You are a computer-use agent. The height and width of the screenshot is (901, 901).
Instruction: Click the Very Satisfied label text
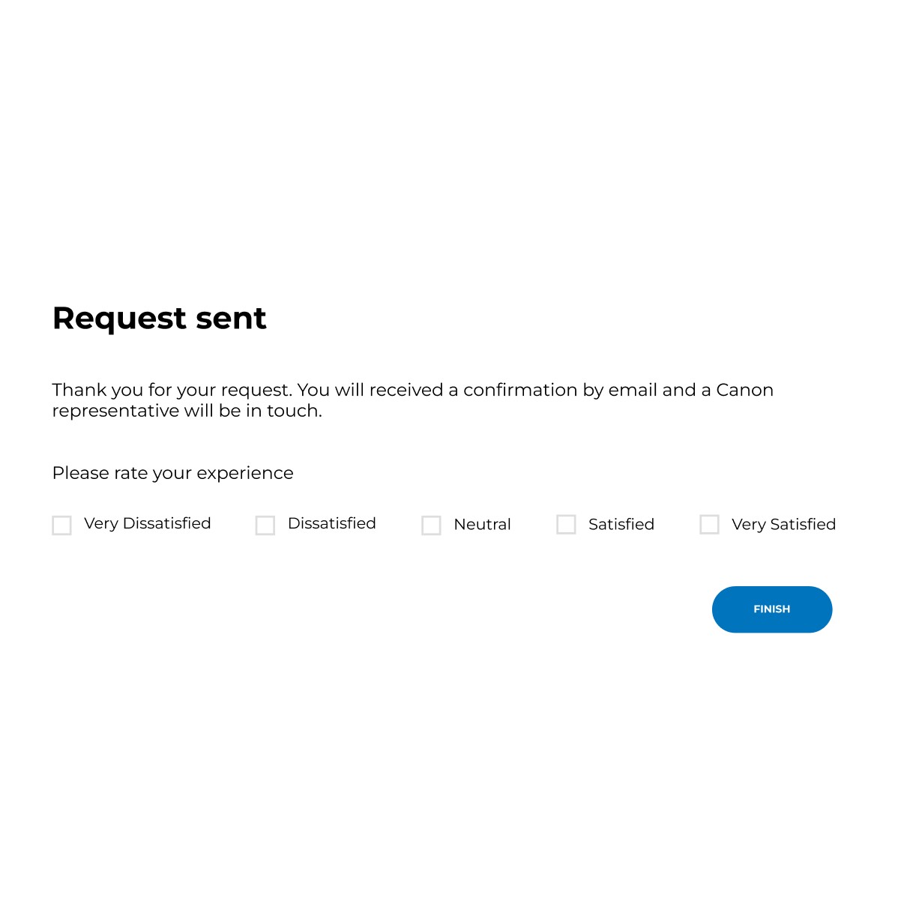(x=784, y=525)
